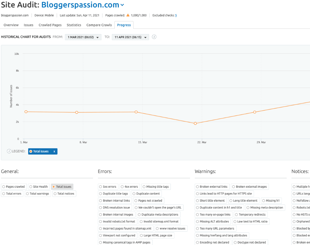Viewport: 310px width, 245px height.
Task: Enable the Broken internal links option
Action: [x=115, y=200]
